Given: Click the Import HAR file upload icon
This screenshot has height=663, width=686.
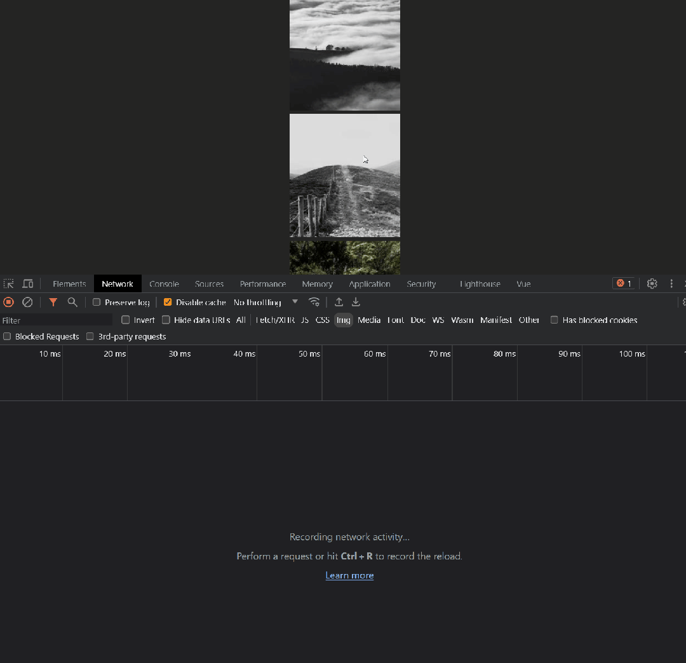Looking at the screenshot, I should tap(339, 302).
